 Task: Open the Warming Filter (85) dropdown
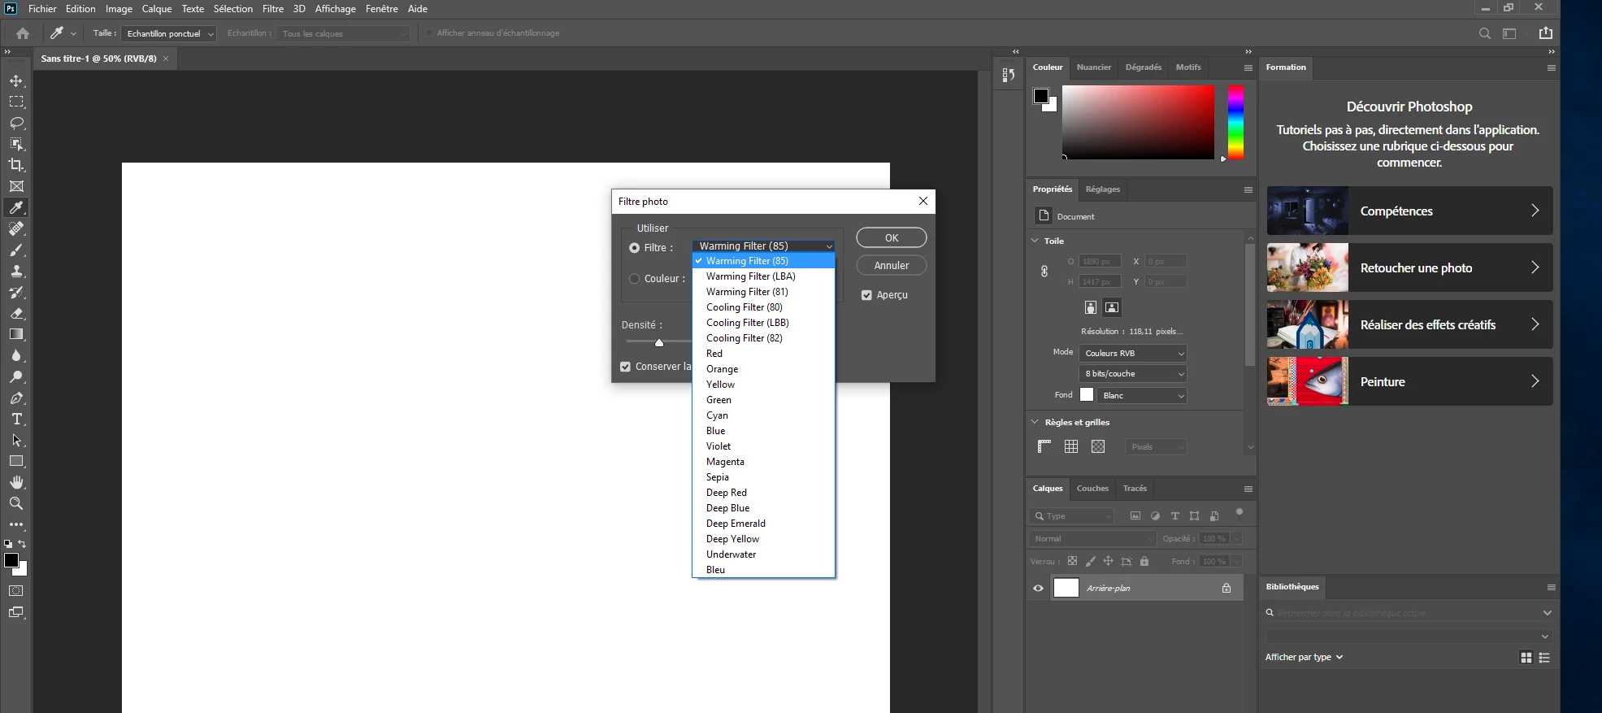pyautogui.click(x=764, y=246)
